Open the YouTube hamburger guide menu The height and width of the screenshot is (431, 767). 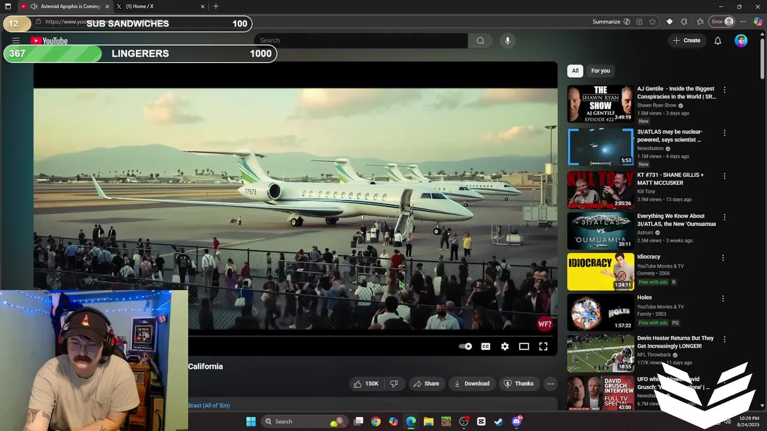pos(16,41)
